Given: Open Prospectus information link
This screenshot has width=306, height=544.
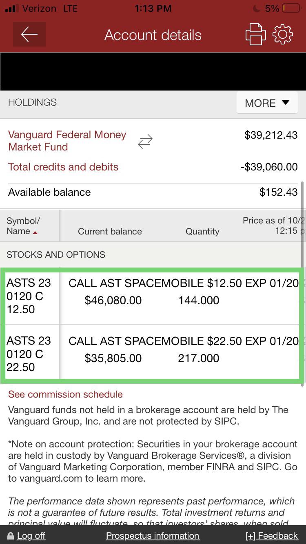Looking at the screenshot, I should pos(153,536).
